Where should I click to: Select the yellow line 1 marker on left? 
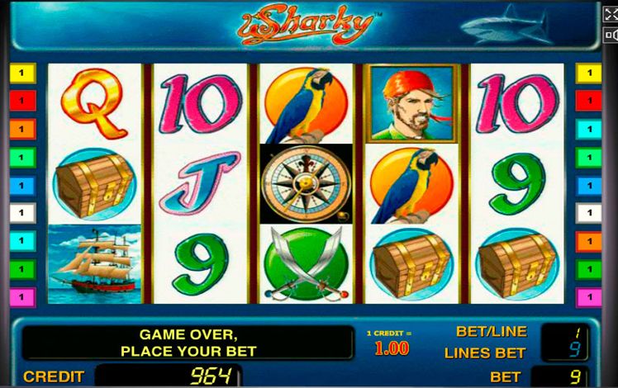tap(22, 73)
